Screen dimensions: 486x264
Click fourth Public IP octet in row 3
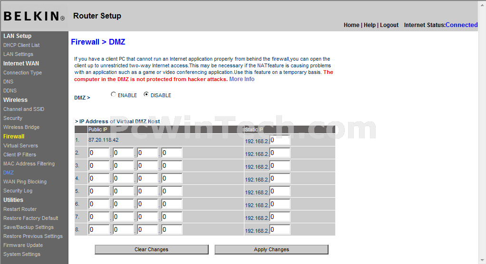(x=172, y=166)
